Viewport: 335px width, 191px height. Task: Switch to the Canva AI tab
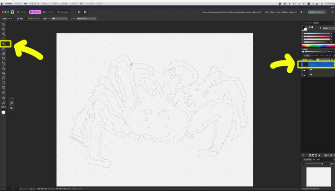click(x=64, y=12)
